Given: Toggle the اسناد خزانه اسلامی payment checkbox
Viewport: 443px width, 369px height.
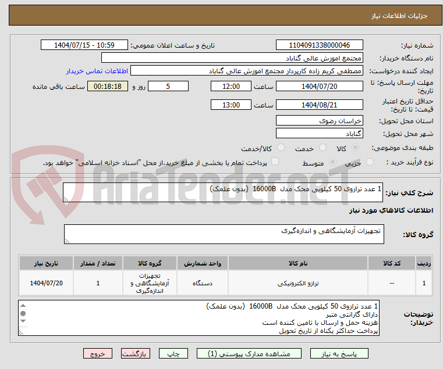Looking at the screenshot, I should pyautogui.click(x=275, y=162).
